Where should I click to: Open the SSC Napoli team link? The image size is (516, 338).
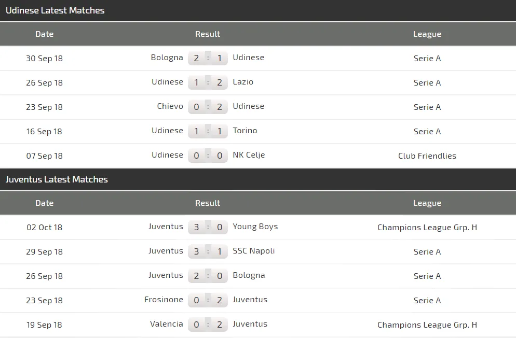pyautogui.click(x=253, y=251)
